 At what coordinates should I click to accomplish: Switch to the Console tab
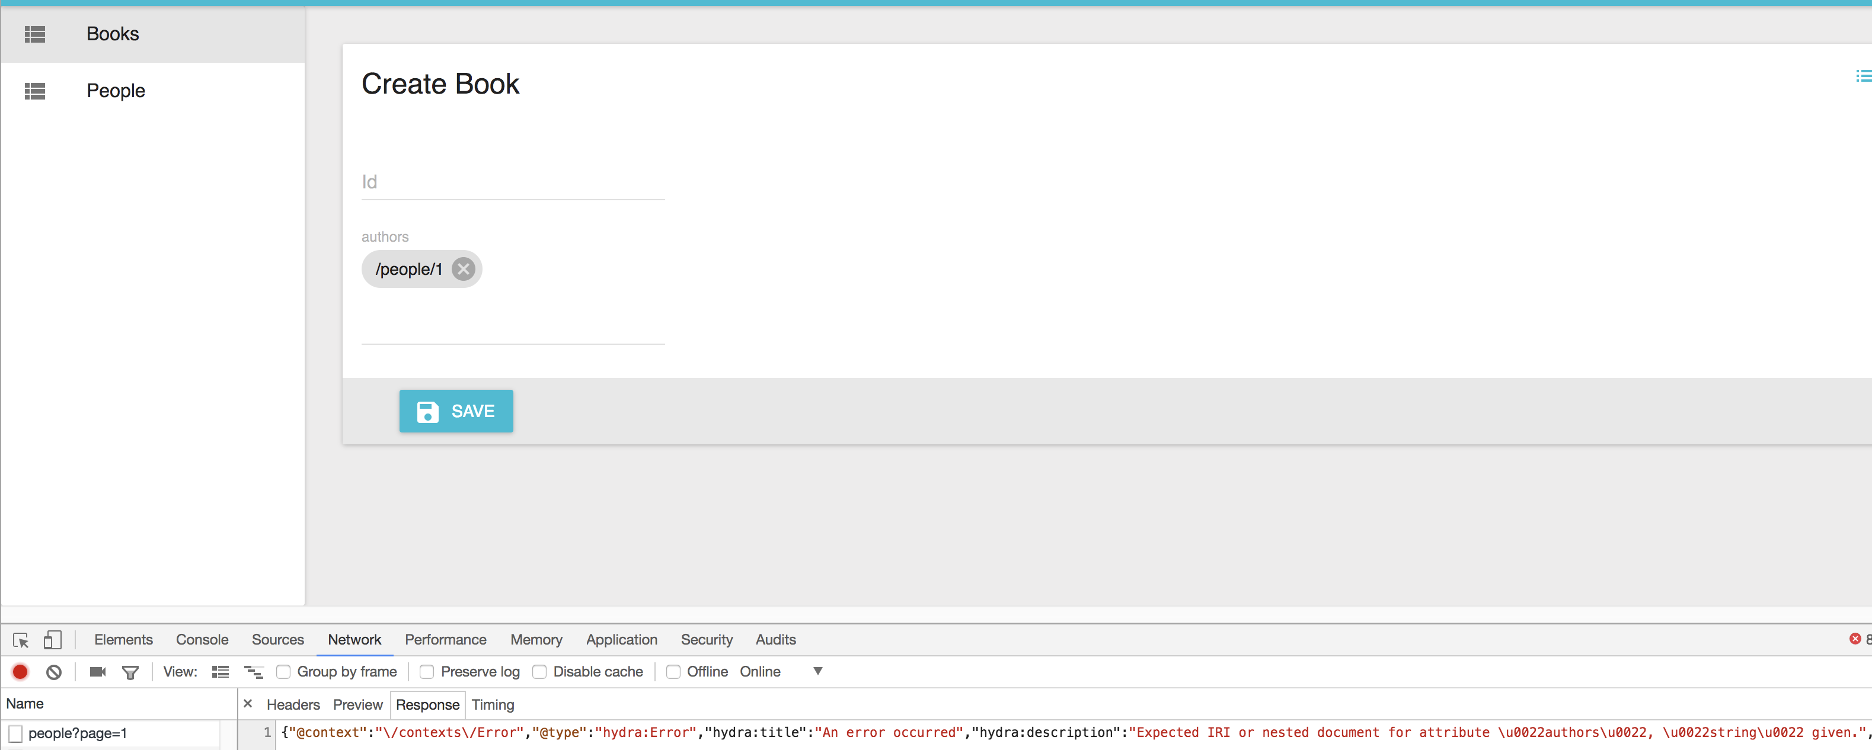pyautogui.click(x=202, y=640)
